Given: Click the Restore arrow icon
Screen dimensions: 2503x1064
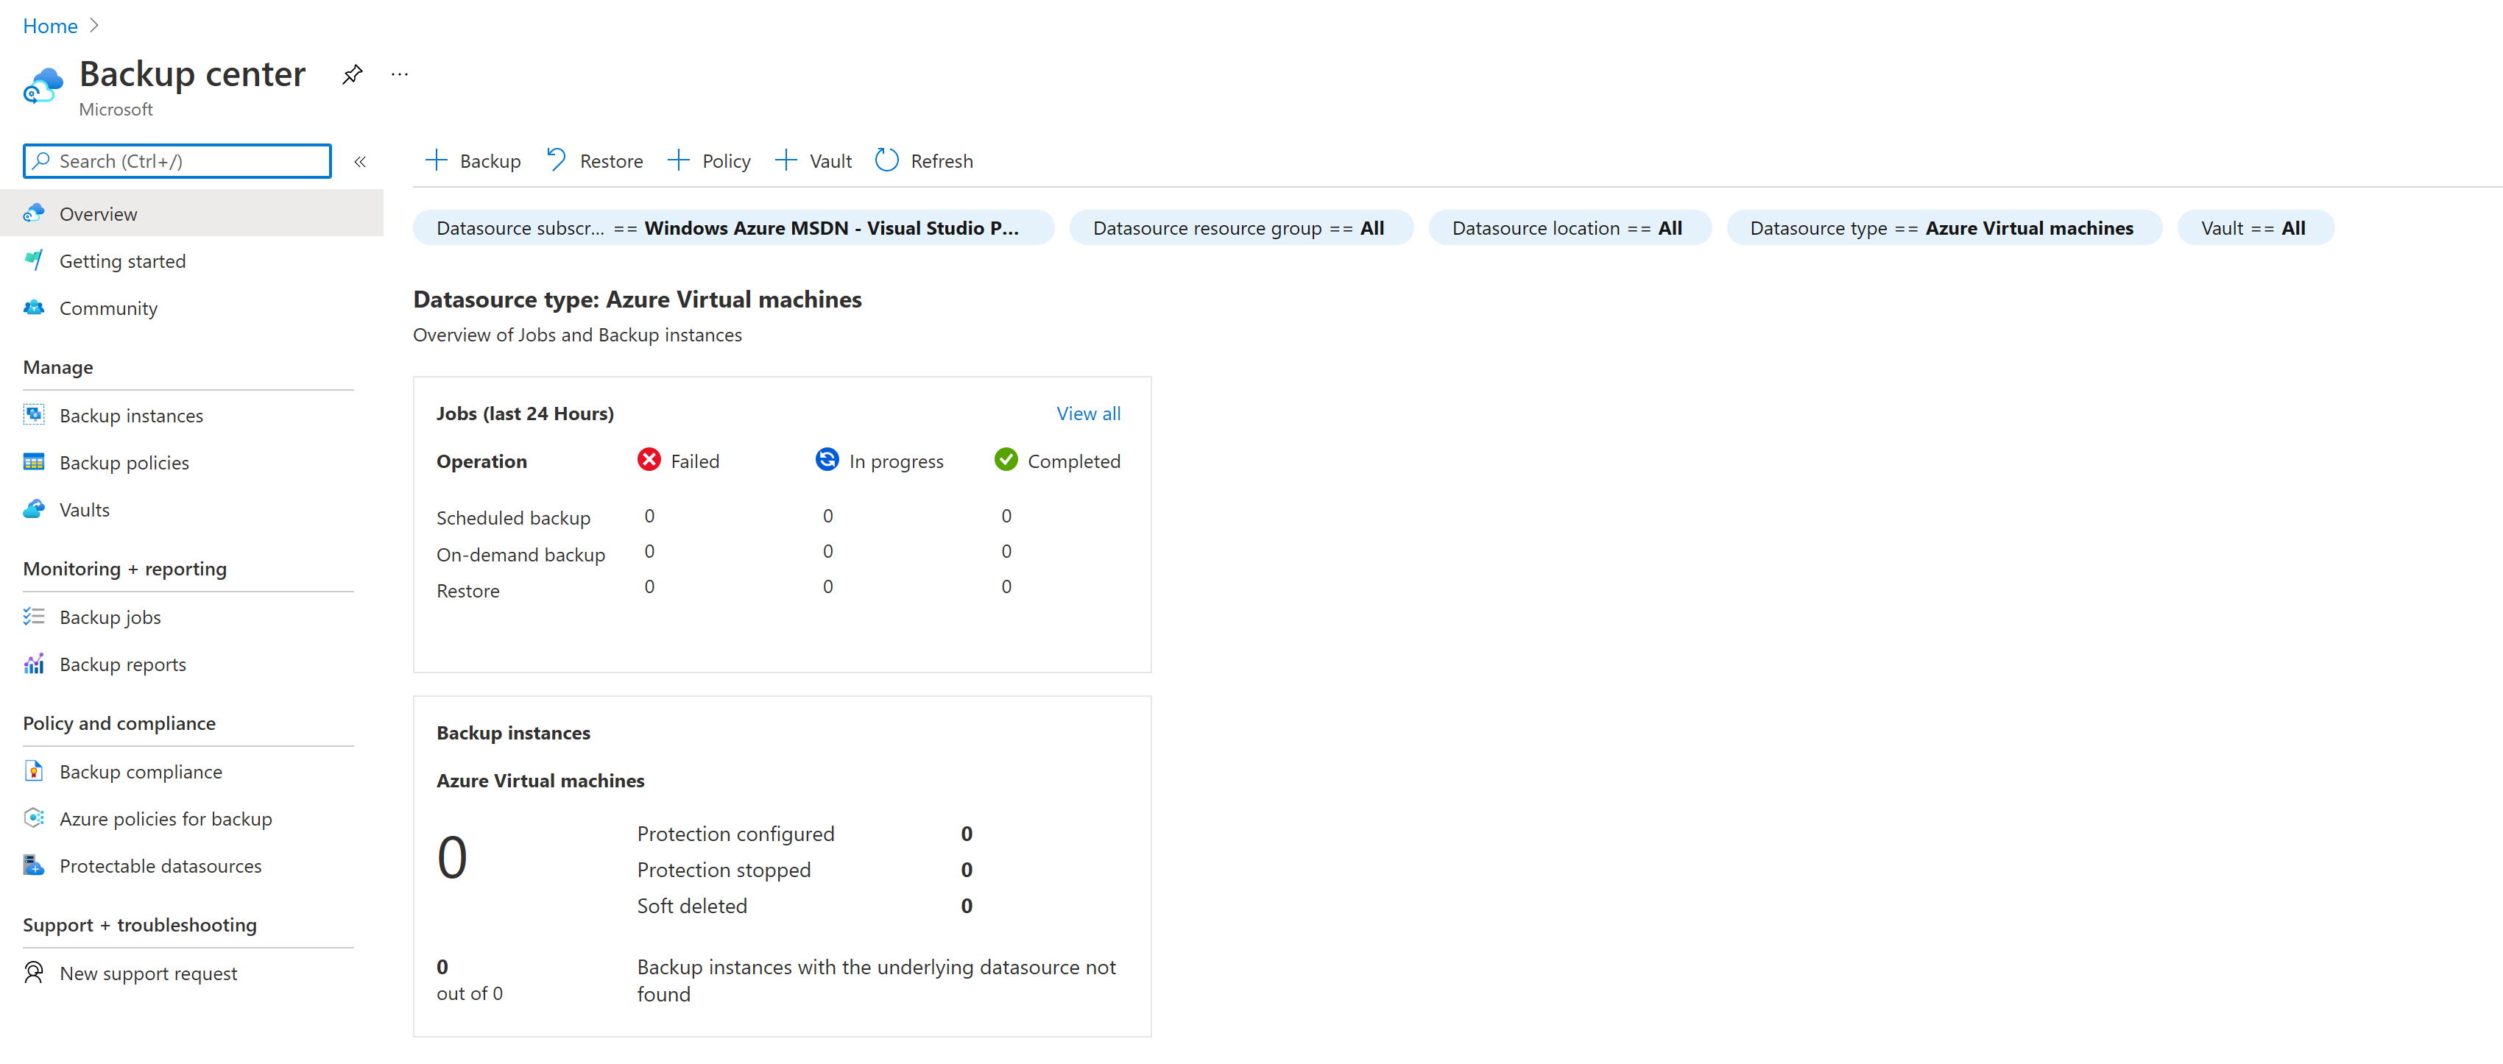Looking at the screenshot, I should tap(557, 159).
